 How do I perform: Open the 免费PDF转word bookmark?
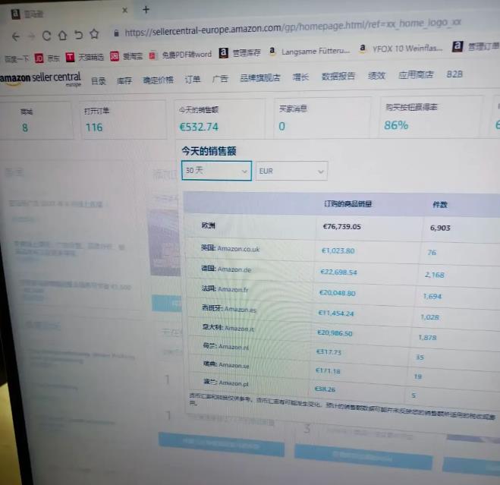181,55
